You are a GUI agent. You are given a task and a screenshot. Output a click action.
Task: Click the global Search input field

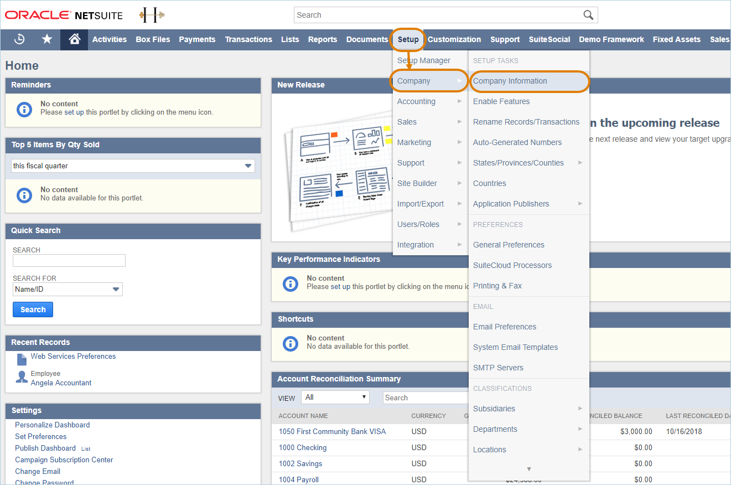coord(437,15)
